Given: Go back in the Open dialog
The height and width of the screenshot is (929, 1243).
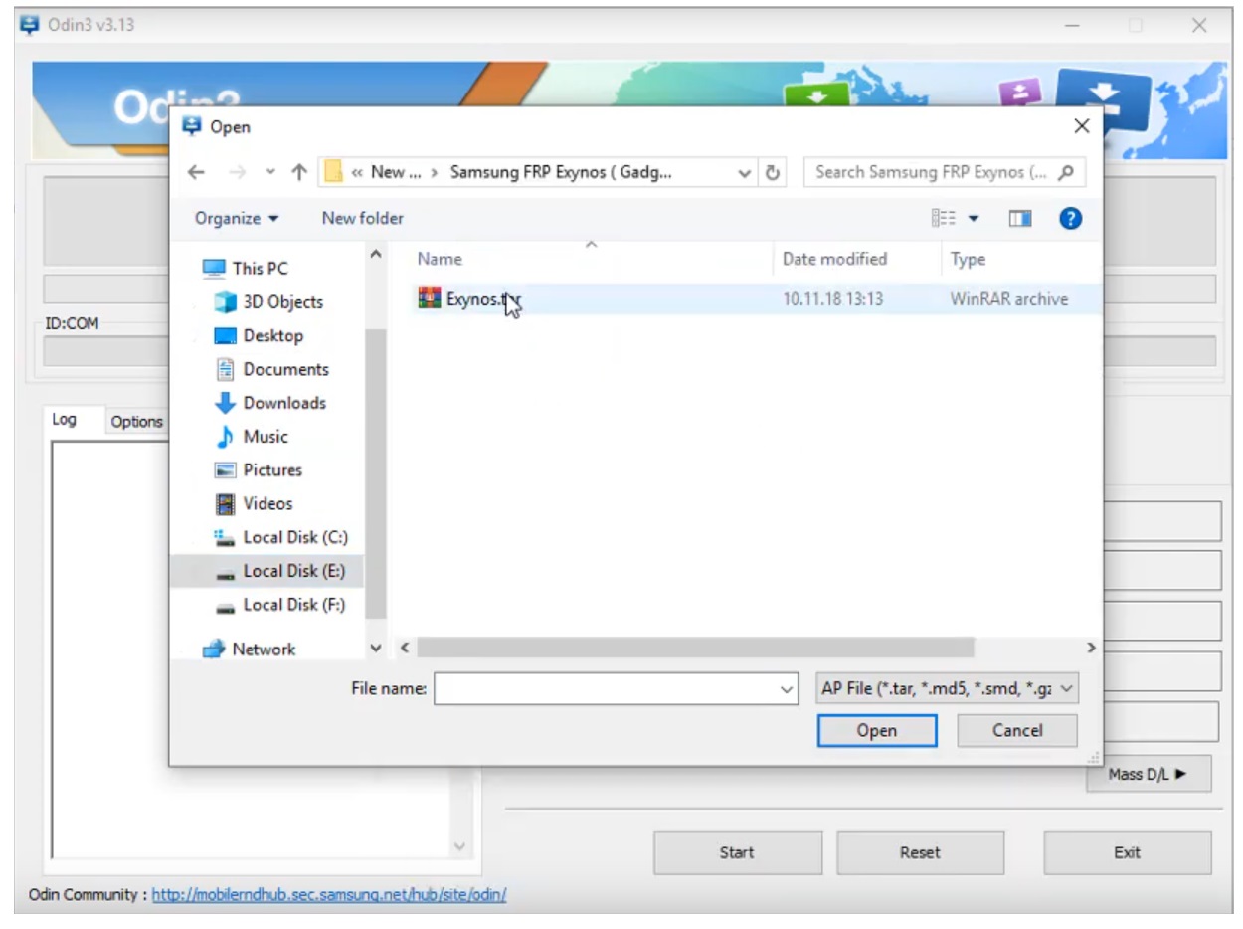Looking at the screenshot, I should [x=196, y=172].
